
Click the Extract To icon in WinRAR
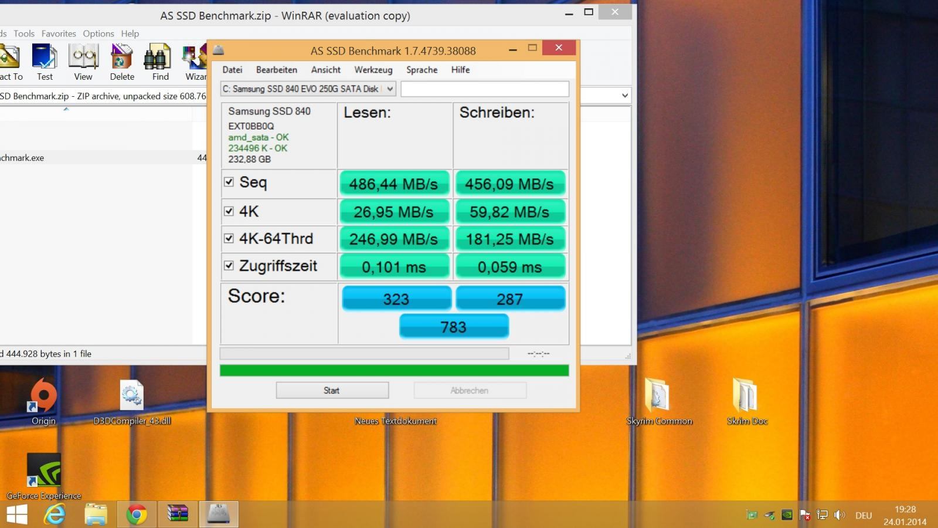[9, 56]
